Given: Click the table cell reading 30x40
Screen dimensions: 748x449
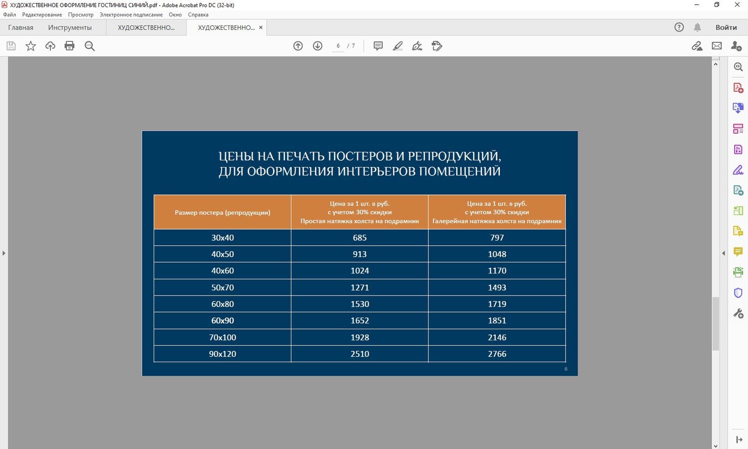Looking at the screenshot, I should 222,238.
